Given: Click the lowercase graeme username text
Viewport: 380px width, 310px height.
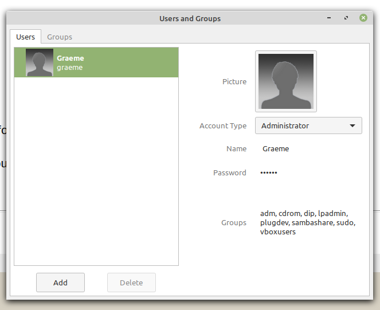Looking at the screenshot, I should pyautogui.click(x=70, y=68).
